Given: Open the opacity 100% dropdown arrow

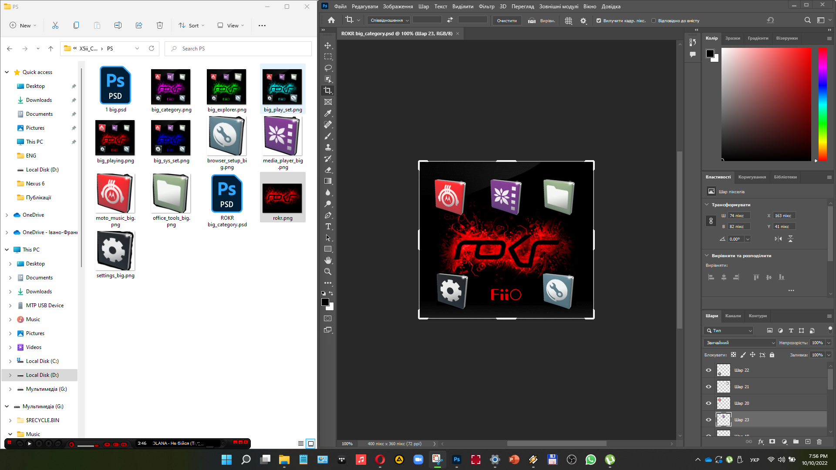Looking at the screenshot, I should (829, 343).
